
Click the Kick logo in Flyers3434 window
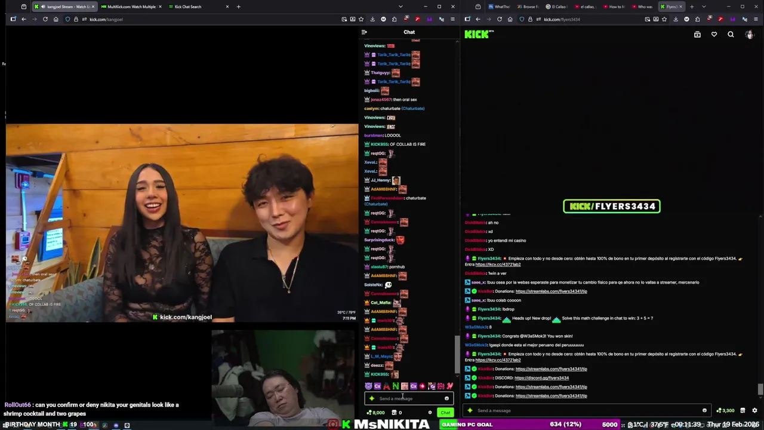pos(479,35)
